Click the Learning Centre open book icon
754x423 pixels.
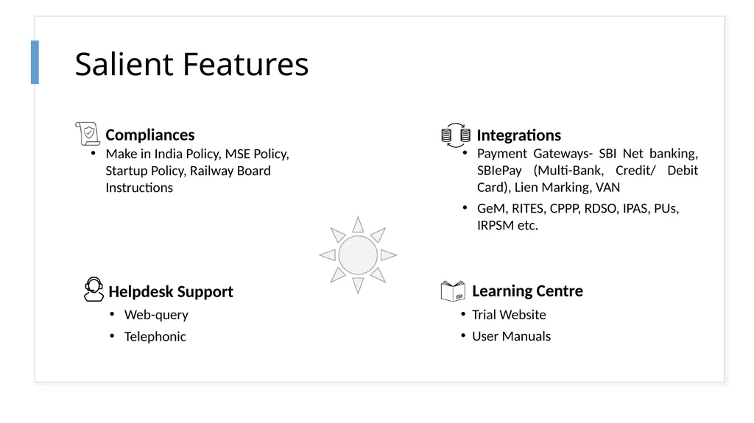[453, 291]
